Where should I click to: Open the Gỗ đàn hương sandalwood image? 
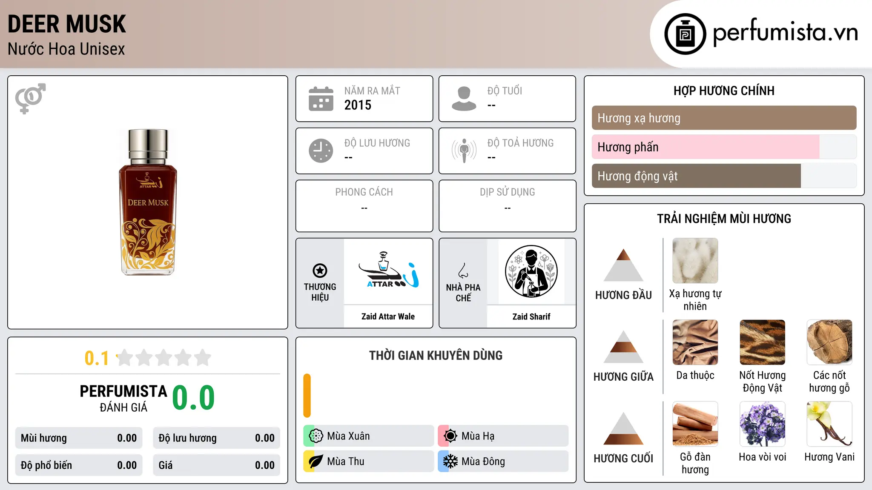(x=695, y=424)
